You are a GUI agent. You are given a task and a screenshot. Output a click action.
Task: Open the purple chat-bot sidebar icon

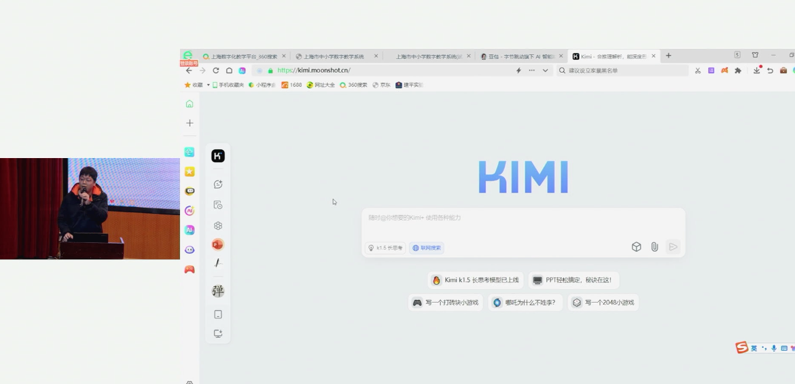tap(190, 250)
